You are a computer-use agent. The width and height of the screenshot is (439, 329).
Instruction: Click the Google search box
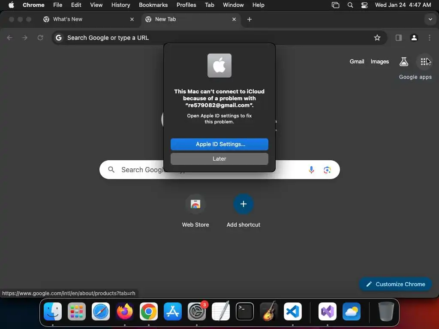pyautogui.click(x=219, y=170)
